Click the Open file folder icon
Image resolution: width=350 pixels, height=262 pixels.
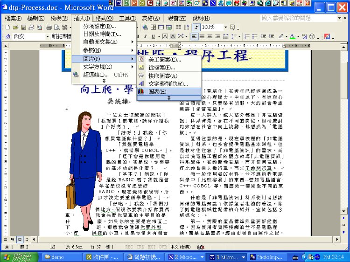(15, 27)
